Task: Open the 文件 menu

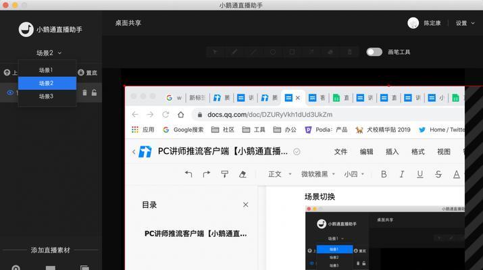Action: click(340, 151)
